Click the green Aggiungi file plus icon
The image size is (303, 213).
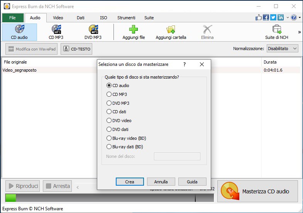133,29
